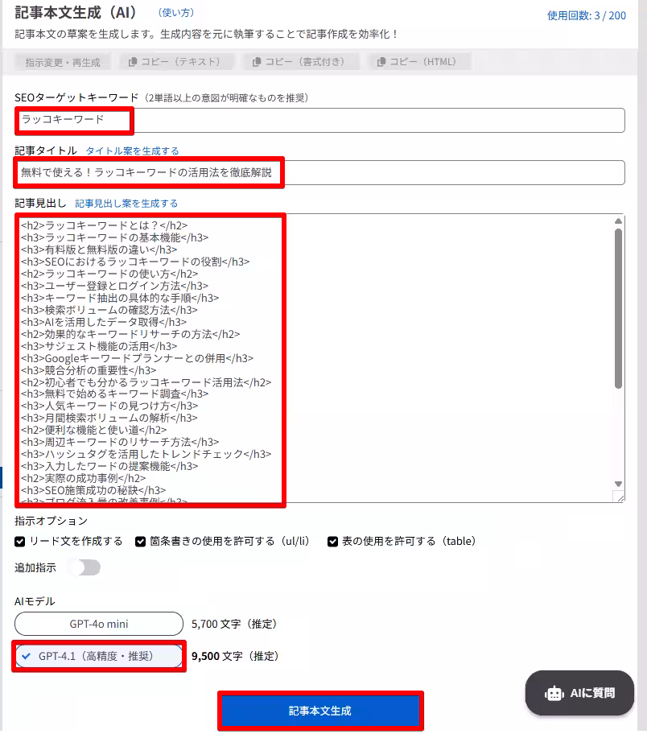
Task: Click inside the 記事見出し textarea
Action: point(322,354)
